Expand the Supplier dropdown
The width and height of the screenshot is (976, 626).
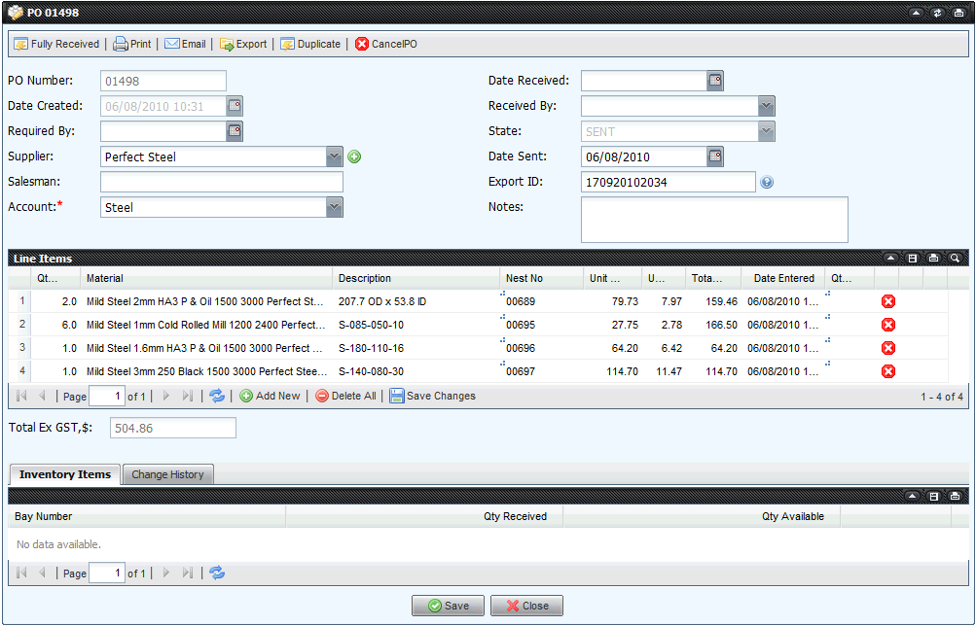(335, 156)
